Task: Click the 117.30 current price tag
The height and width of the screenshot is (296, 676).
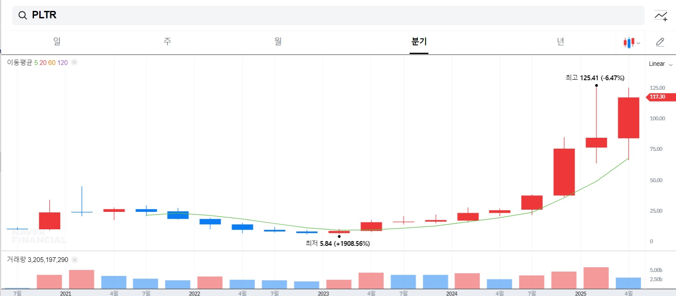Action: (x=660, y=97)
